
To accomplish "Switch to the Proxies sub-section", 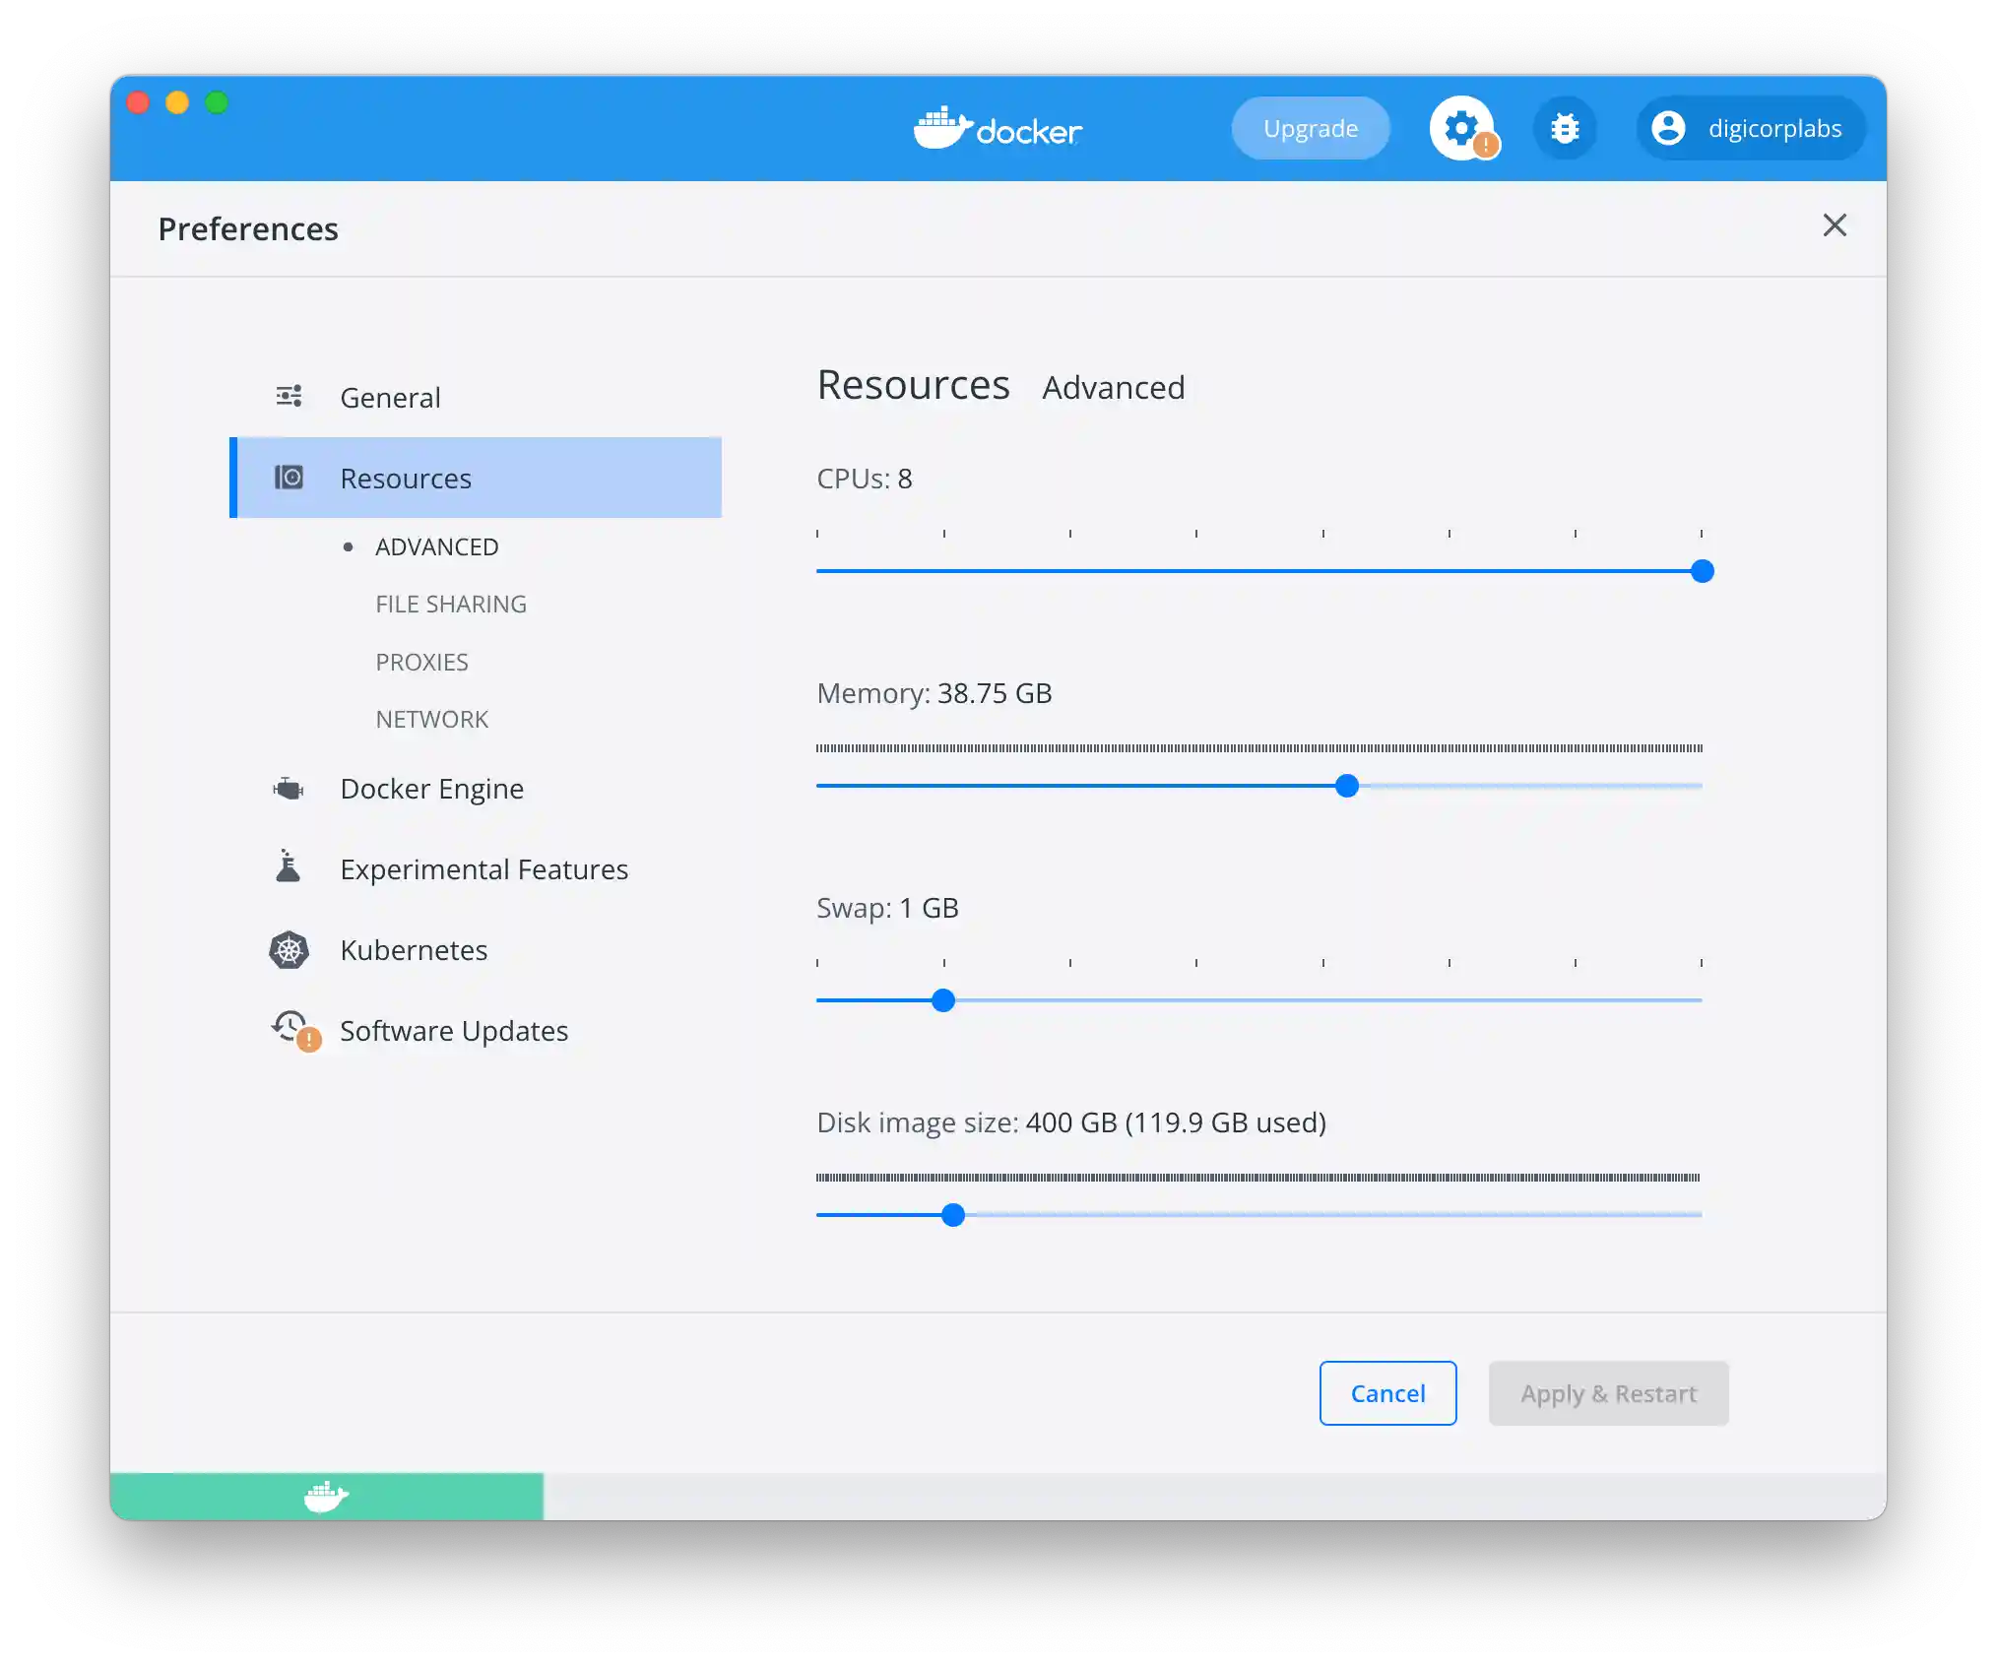I will point(421,662).
